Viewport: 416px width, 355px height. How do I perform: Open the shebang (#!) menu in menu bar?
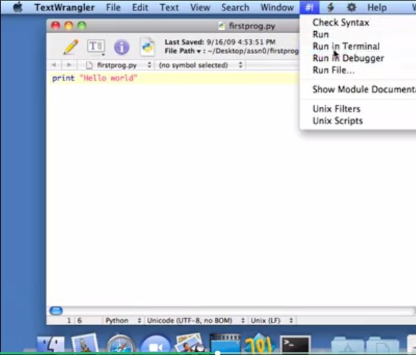[309, 7]
